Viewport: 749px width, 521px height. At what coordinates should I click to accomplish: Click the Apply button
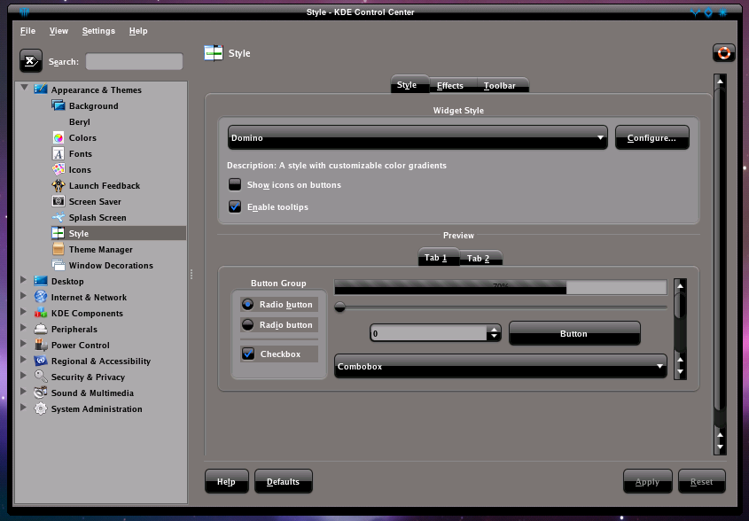point(647,481)
